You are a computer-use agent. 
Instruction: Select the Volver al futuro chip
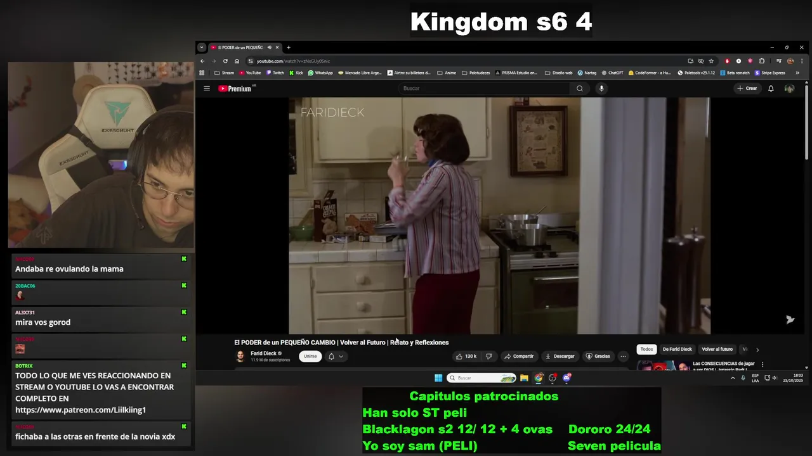click(717, 350)
